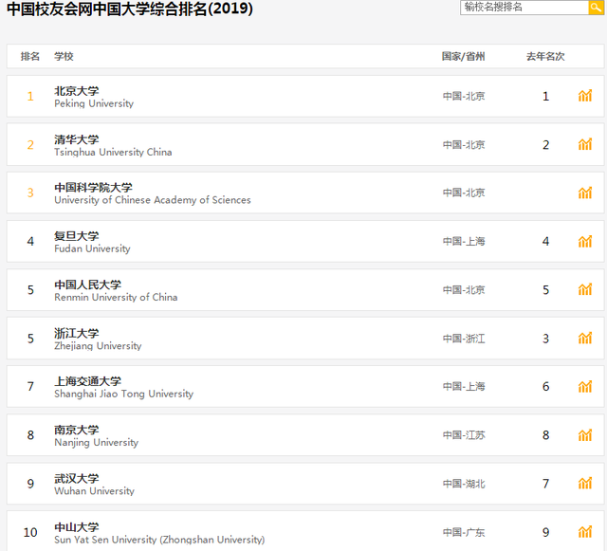Open the 复旦大学 school link
607x551 pixels.
(x=77, y=236)
